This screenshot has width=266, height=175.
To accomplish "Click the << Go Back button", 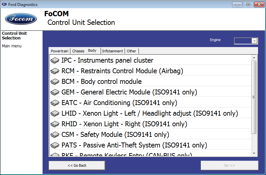I will pos(77,165).
